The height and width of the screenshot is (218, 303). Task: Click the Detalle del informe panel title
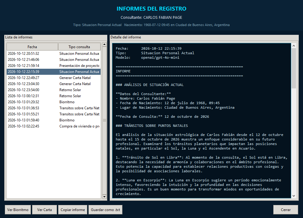pos(126,37)
